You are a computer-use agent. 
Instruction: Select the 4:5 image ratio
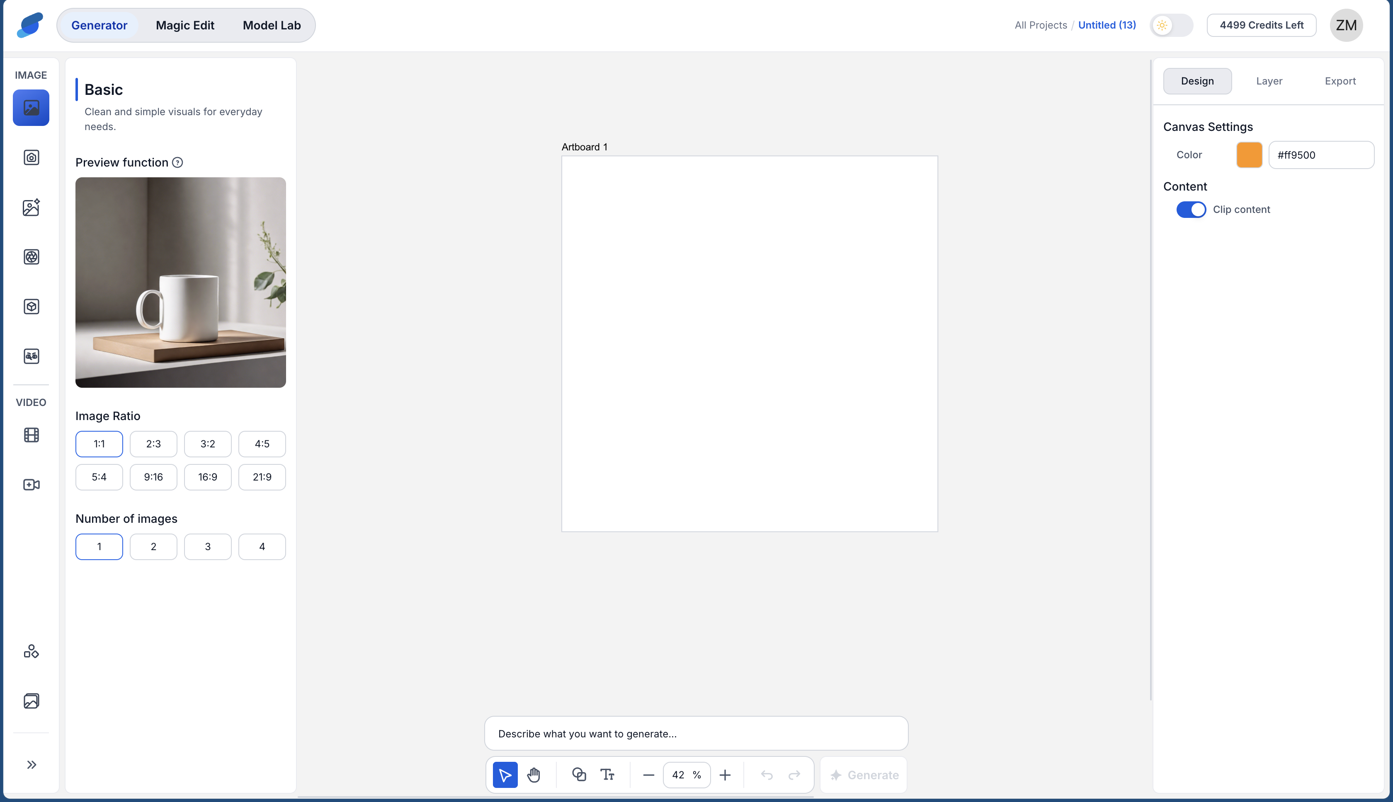pos(262,444)
